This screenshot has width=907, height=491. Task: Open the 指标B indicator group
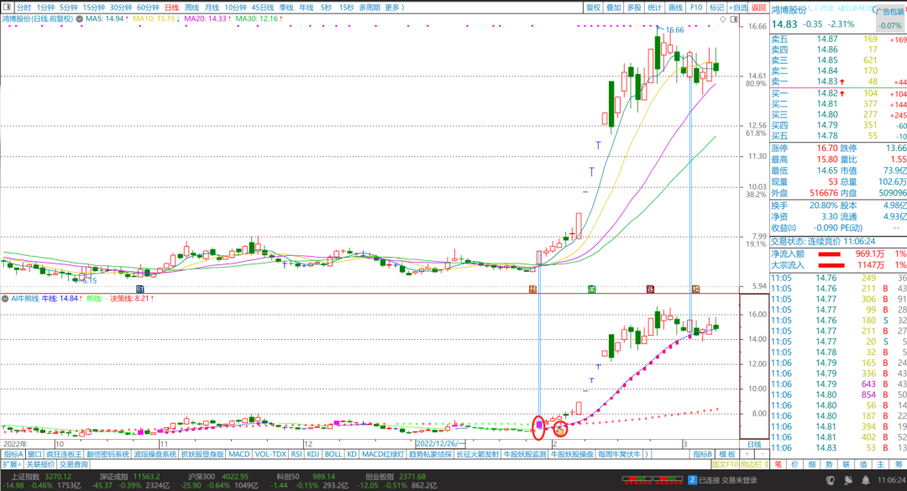(x=703, y=455)
